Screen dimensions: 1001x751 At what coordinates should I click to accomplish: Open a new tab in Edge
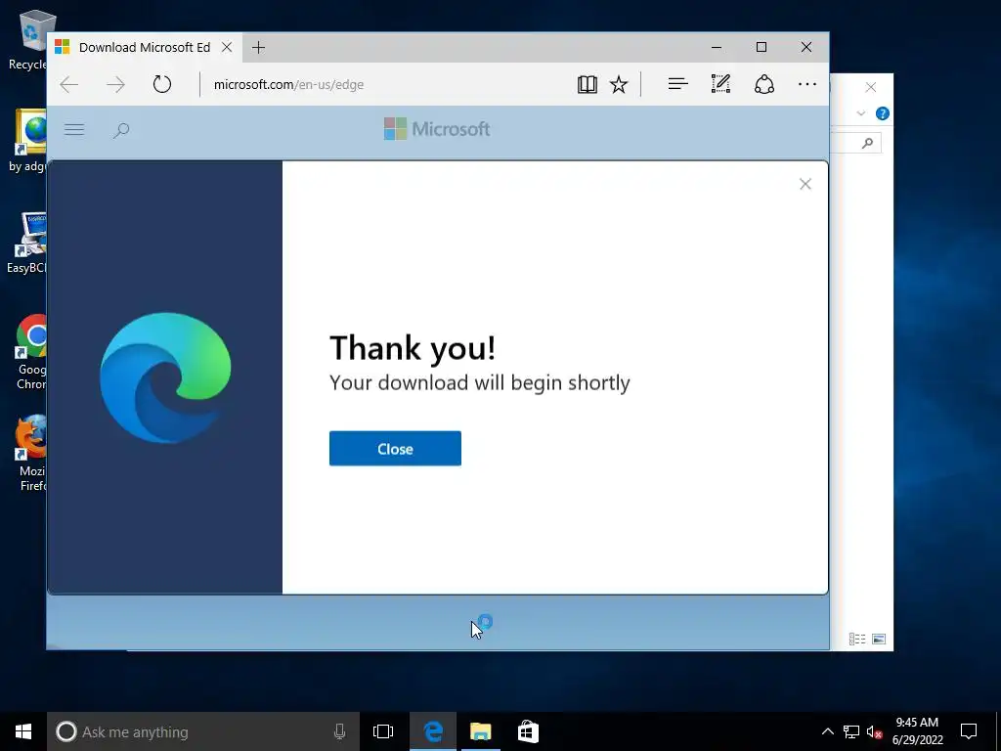[258, 47]
